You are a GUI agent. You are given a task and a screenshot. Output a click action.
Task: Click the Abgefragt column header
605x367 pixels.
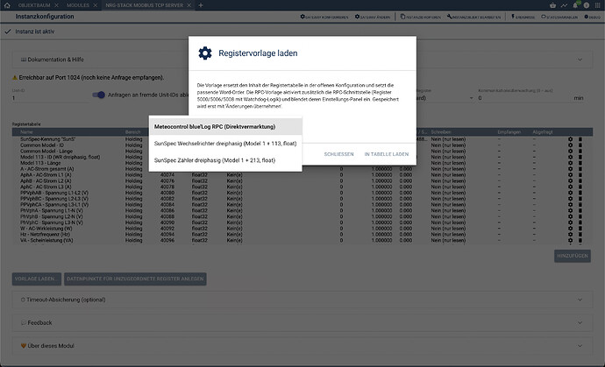(x=543, y=132)
